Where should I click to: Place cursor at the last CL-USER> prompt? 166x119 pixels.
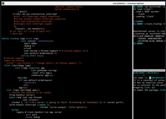138,43
